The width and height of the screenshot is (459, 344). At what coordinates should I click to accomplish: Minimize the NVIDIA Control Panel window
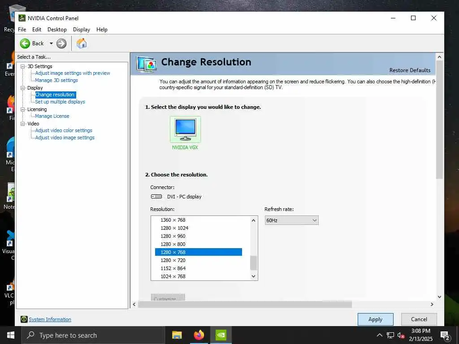(x=393, y=18)
